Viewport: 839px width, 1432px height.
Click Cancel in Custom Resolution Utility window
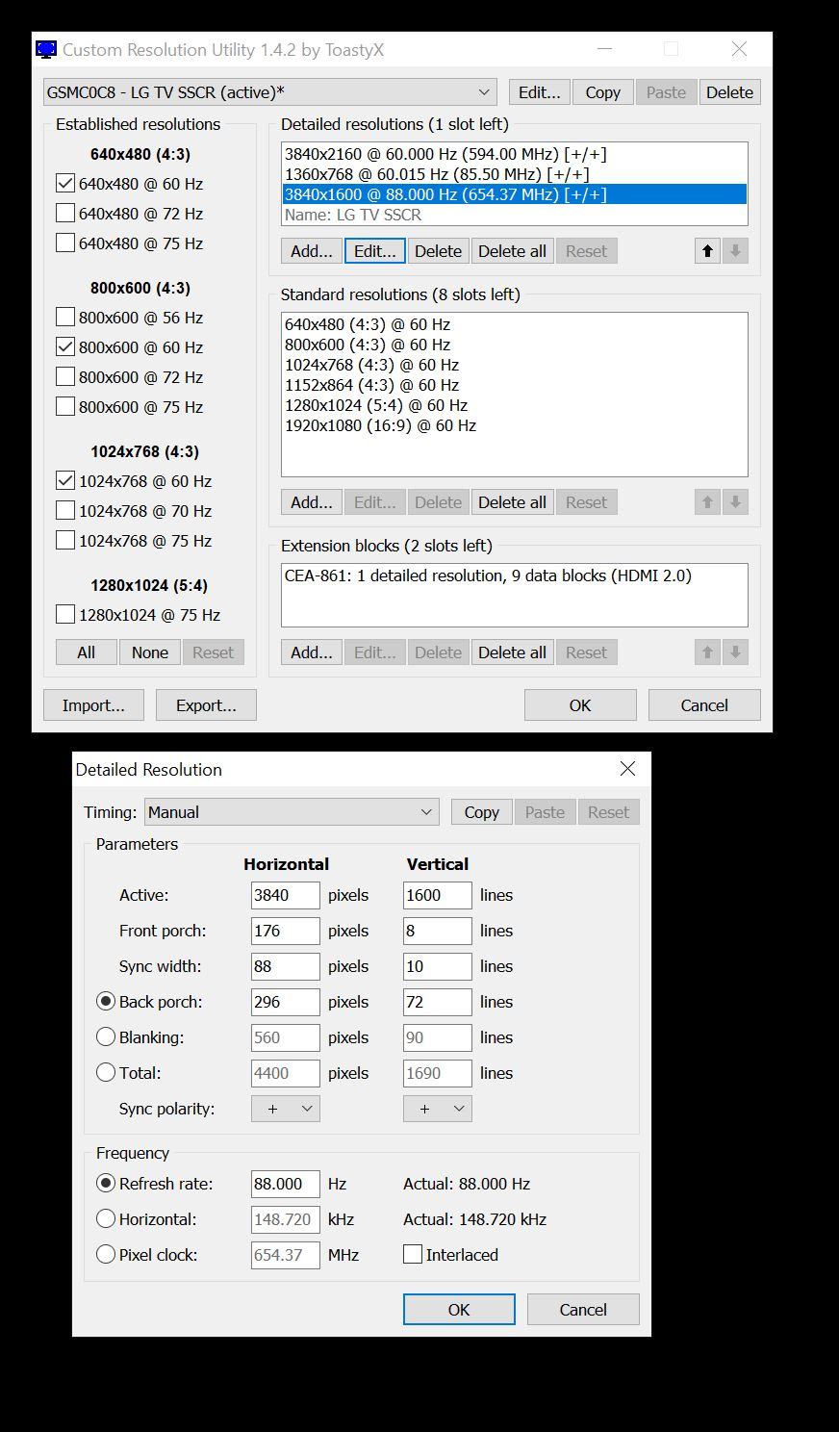pyautogui.click(x=704, y=705)
